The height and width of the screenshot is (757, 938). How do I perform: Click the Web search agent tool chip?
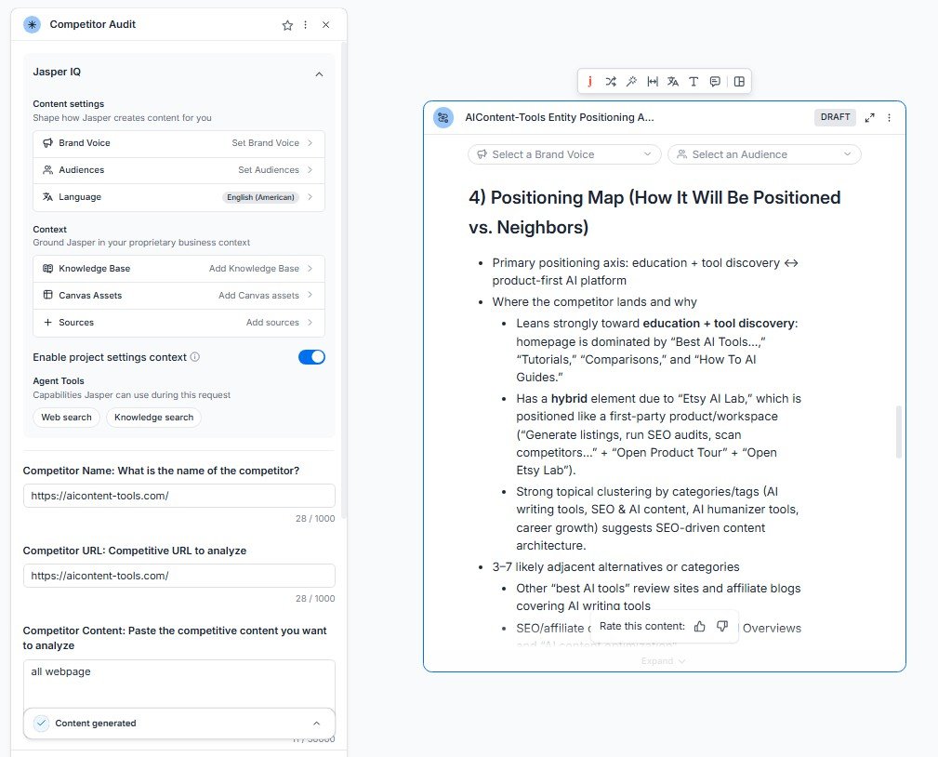[x=66, y=418]
